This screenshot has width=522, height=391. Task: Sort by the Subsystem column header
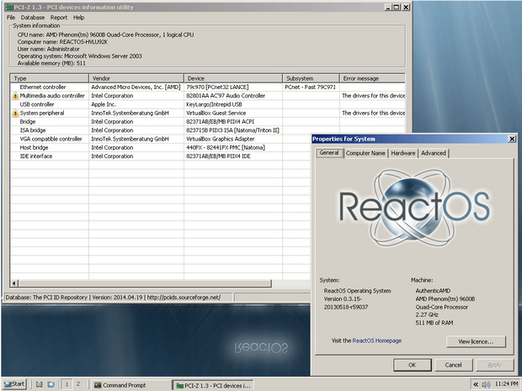(311, 78)
